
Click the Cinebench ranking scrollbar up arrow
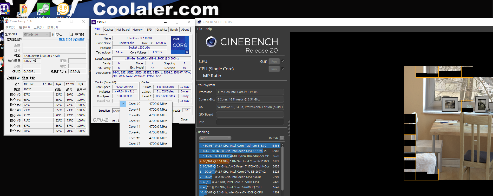[x=282, y=144]
